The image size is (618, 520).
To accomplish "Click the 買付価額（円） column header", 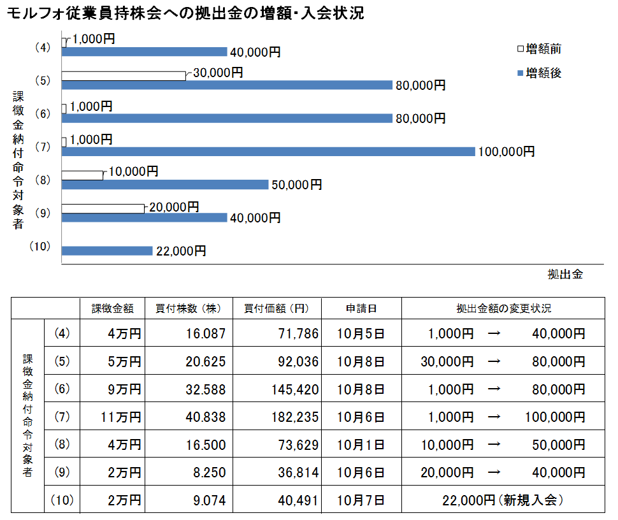I will click(x=277, y=308).
